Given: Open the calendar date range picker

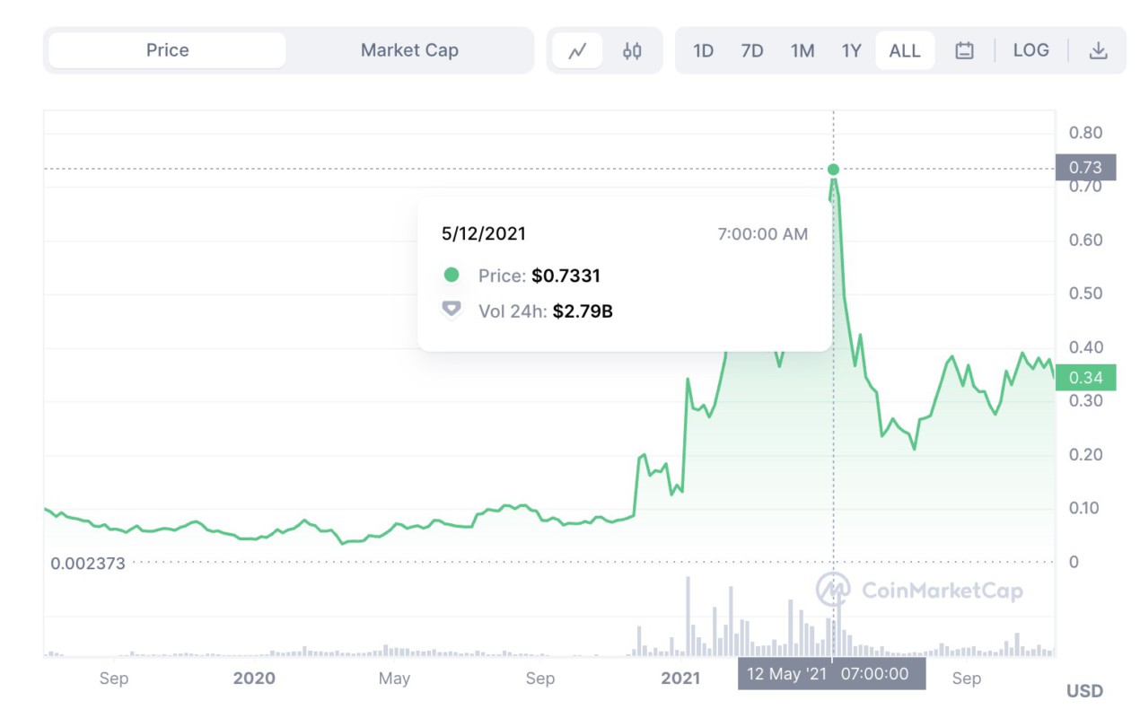Looking at the screenshot, I should [x=964, y=50].
